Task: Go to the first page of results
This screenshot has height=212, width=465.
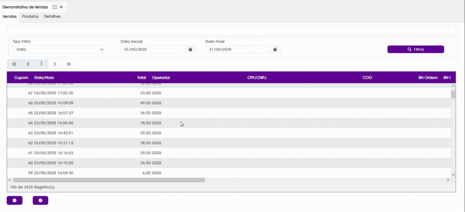Action: pyautogui.click(x=14, y=64)
